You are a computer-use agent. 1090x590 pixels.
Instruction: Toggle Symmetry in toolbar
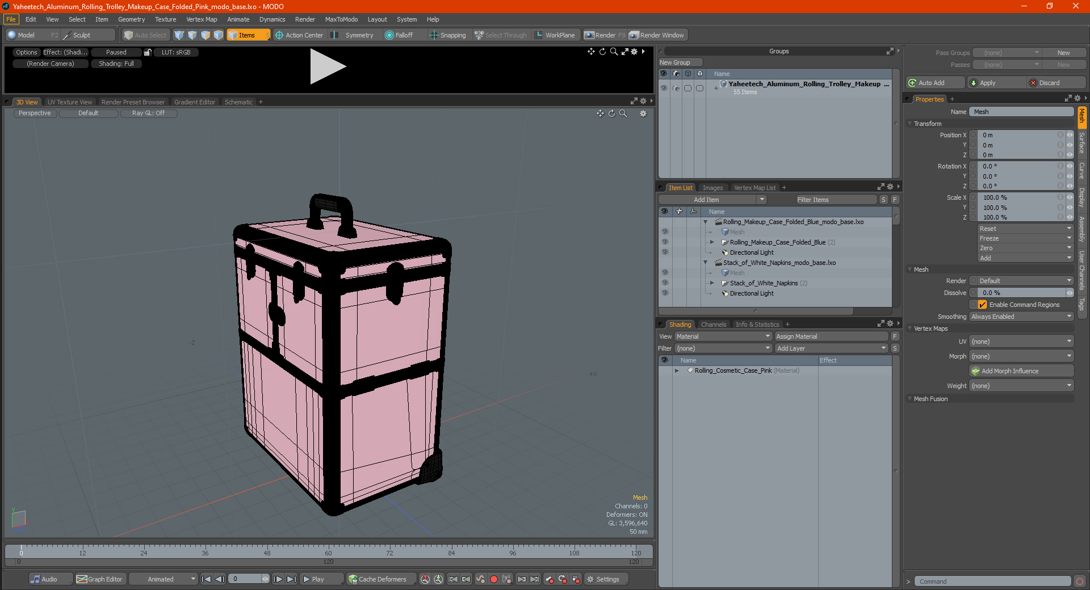(353, 35)
